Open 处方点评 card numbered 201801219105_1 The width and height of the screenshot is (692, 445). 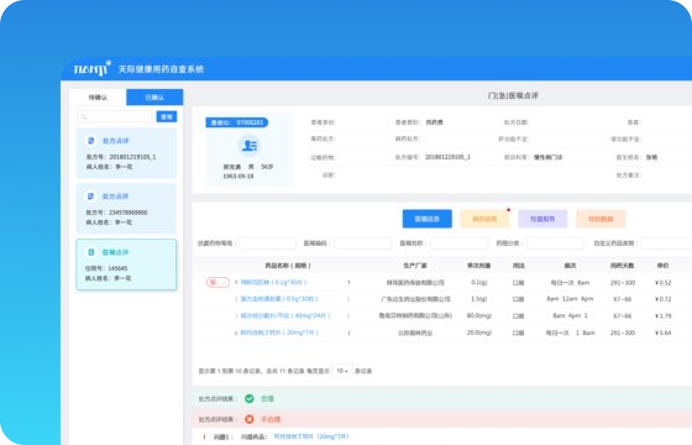pos(126,153)
